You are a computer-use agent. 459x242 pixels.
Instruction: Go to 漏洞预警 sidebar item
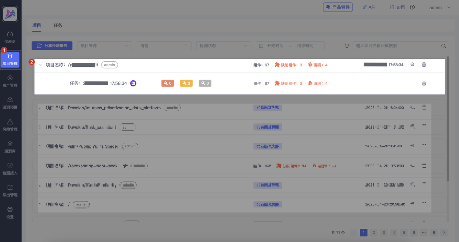point(10,103)
